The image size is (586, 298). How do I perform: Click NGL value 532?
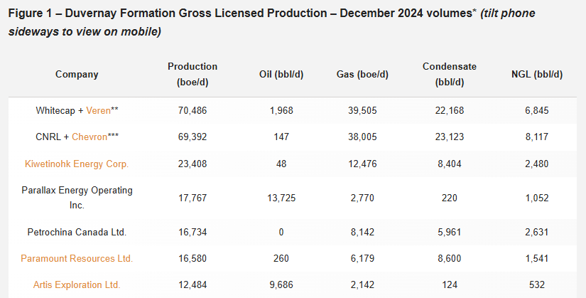537,285
